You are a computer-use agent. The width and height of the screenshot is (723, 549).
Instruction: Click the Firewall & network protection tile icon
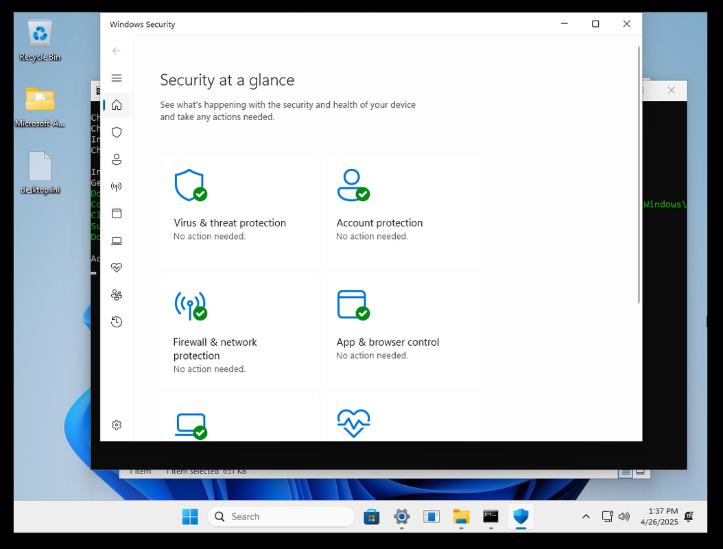(x=191, y=305)
